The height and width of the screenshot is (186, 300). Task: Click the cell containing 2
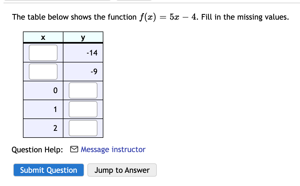pyautogui.click(x=43, y=128)
